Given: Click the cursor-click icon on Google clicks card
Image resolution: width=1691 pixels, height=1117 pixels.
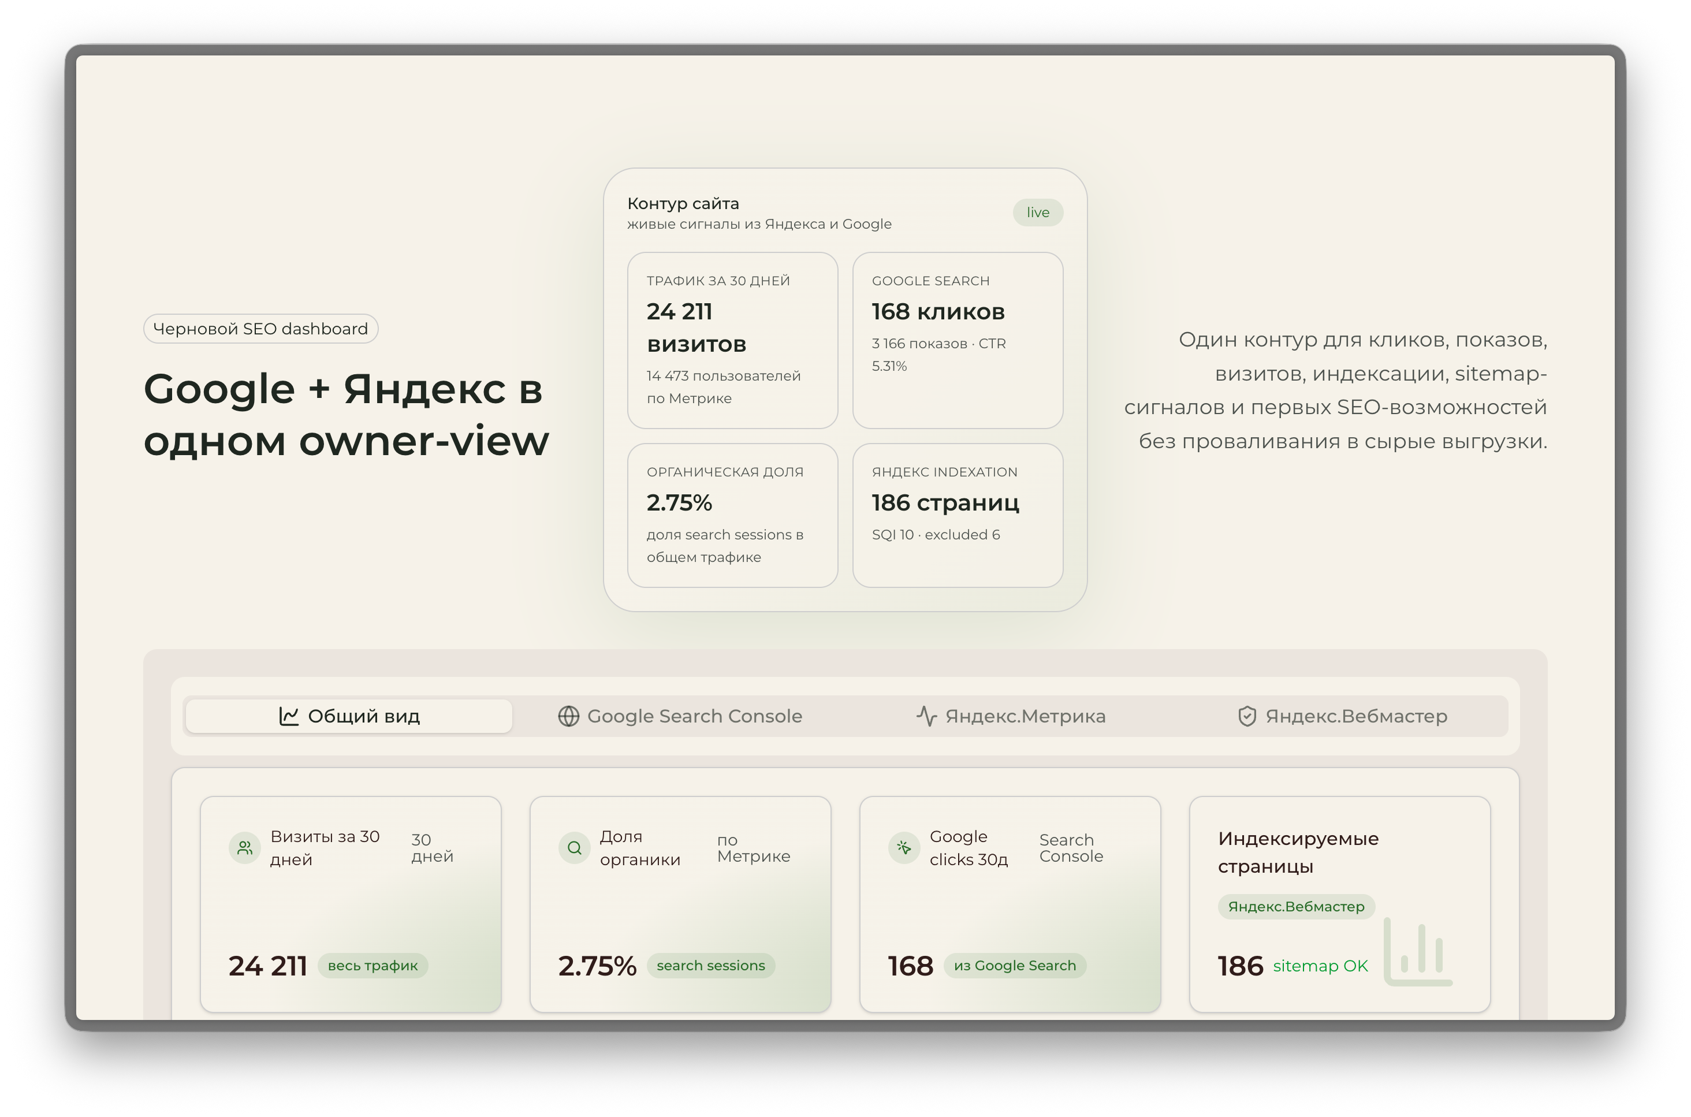Looking at the screenshot, I should (x=904, y=848).
